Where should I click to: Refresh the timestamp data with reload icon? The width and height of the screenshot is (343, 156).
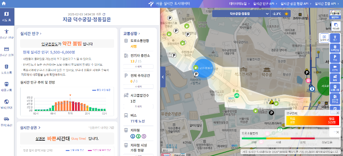(x=104, y=14)
